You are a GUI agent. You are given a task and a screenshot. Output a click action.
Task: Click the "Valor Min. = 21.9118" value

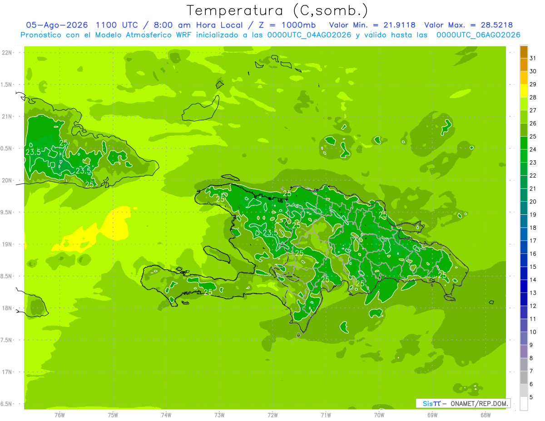[x=372, y=25]
